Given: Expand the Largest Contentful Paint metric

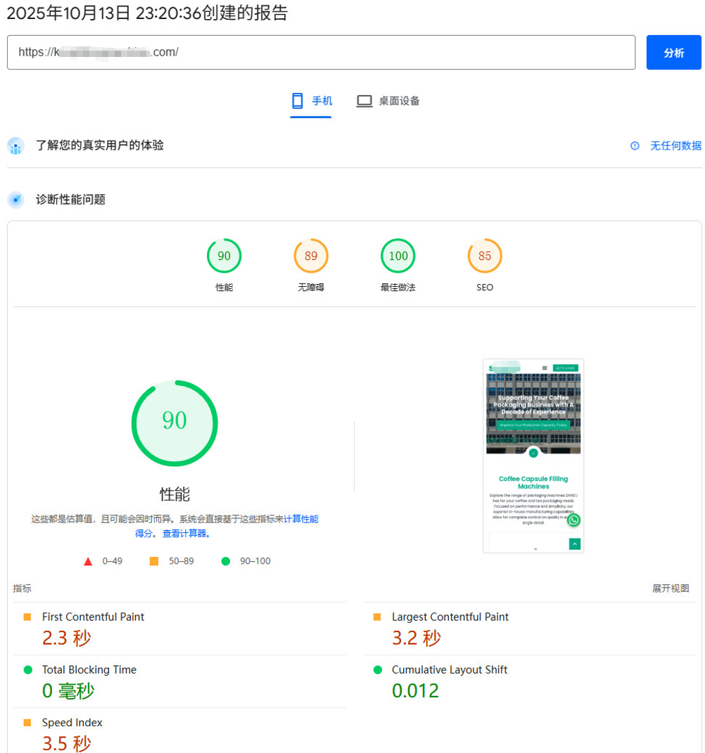Looking at the screenshot, I should coord(450,617).
